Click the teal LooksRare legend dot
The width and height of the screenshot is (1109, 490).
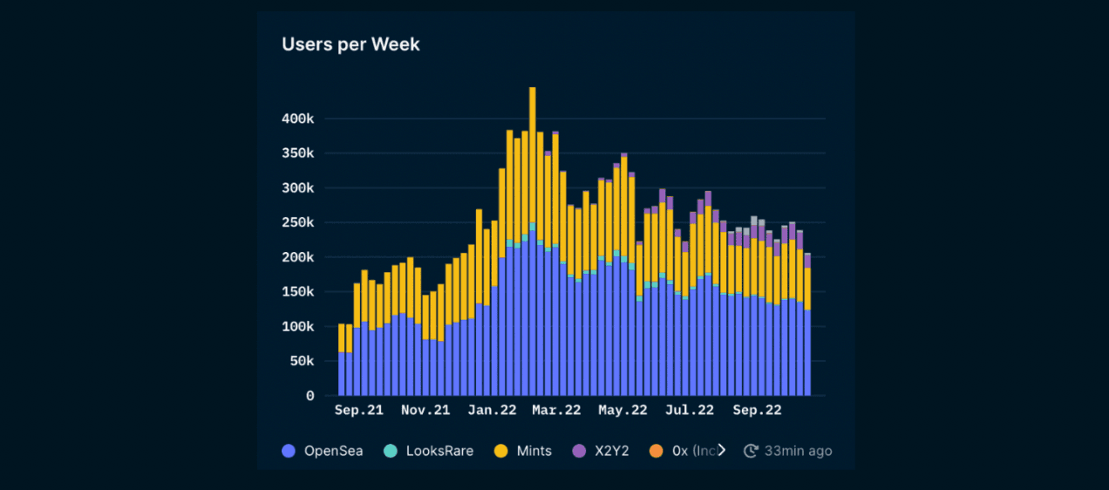[391, 451]
